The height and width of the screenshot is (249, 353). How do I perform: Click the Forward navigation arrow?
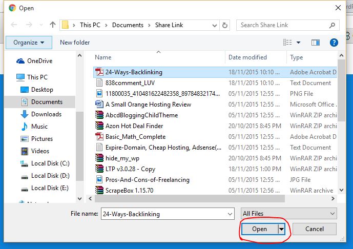pyautogui.click(x=29, y=25)
